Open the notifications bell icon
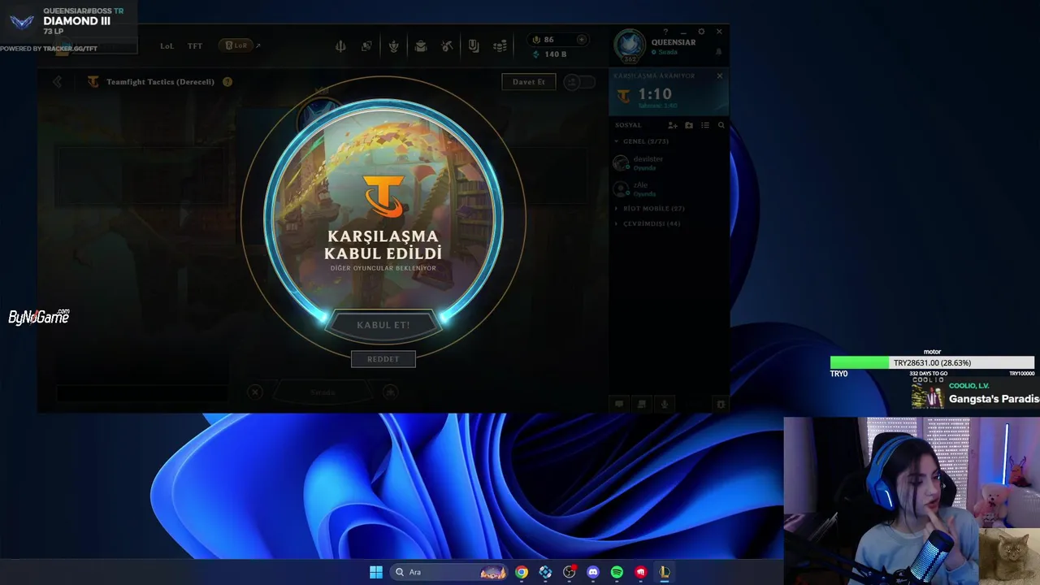Screen dimensions: 1040x585 point(718,52)
